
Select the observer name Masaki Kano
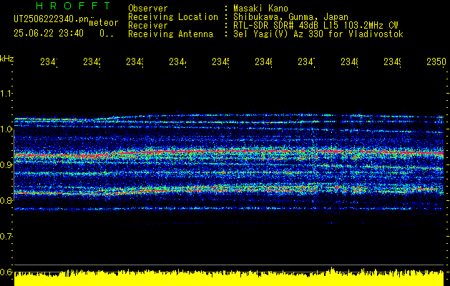(x=260, y=9)
